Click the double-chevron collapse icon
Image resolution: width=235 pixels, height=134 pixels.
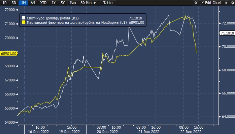[196, 3]
